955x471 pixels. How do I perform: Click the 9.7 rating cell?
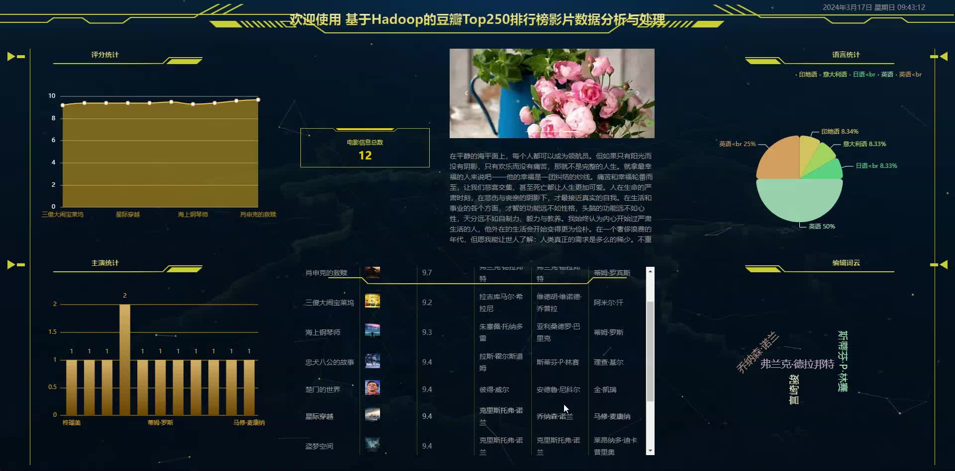pyautogui.click(x=427, y=273)
